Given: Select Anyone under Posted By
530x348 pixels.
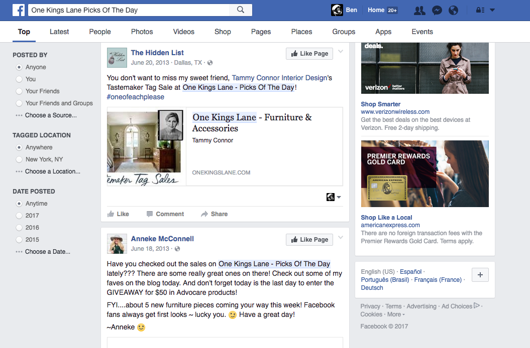Looking at the screenshot, I should tap(19, 67).
